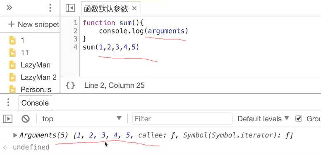
Task: Click the pretty print braces icon
Action: click(70, 85)
